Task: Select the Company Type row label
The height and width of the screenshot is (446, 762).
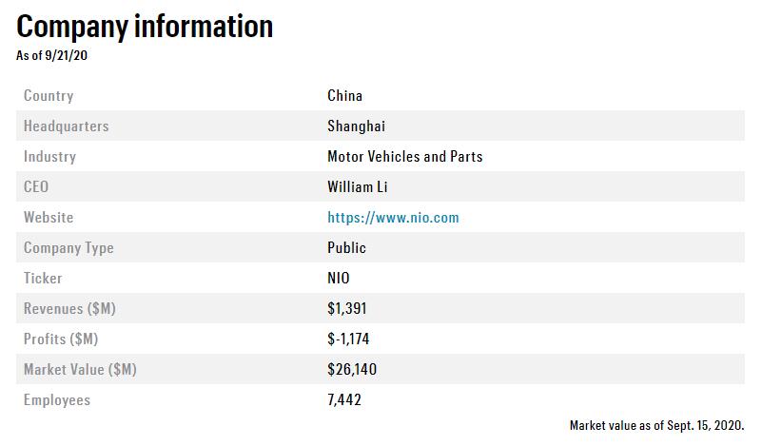Action: tap(68, 248)
